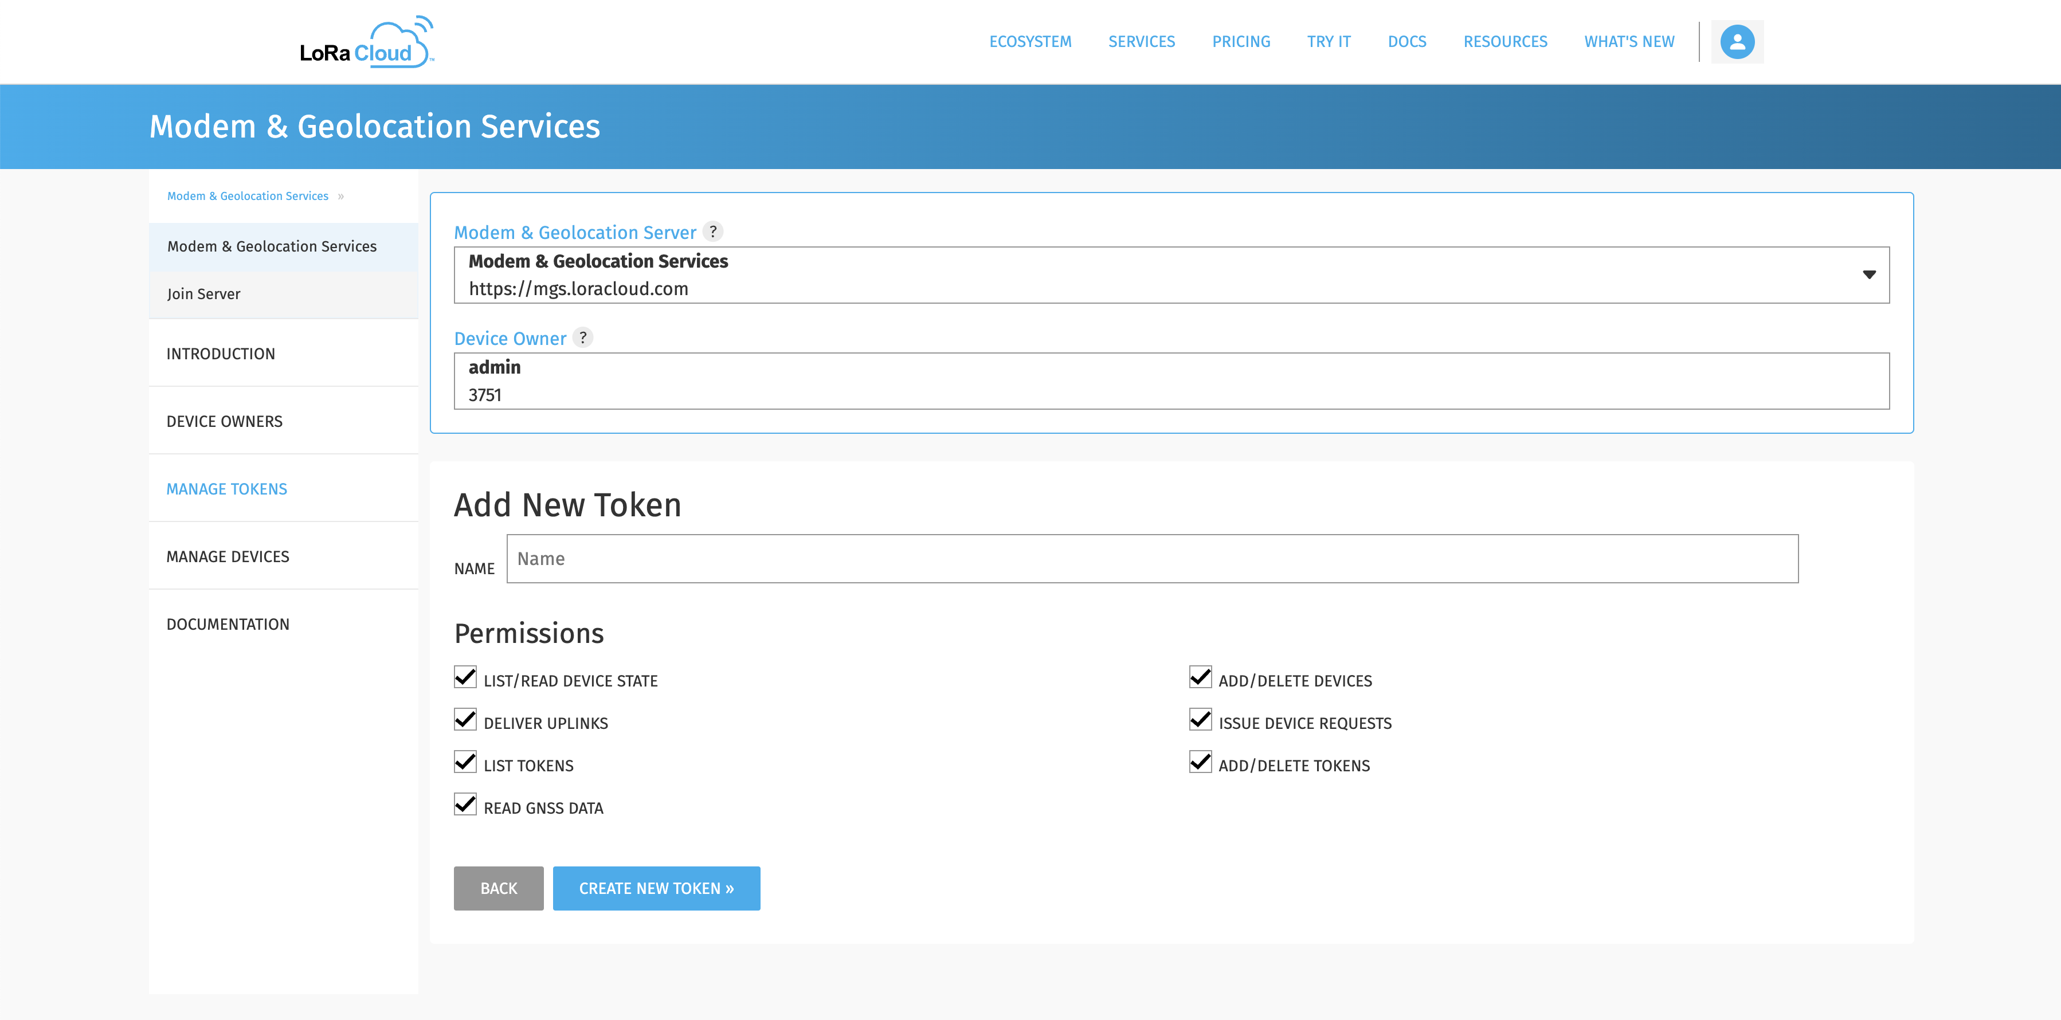Image resolution: width=2061 pixels, height=1020 pixels.
Task: Open the Services menu
Action: (x=1141, y=42)
